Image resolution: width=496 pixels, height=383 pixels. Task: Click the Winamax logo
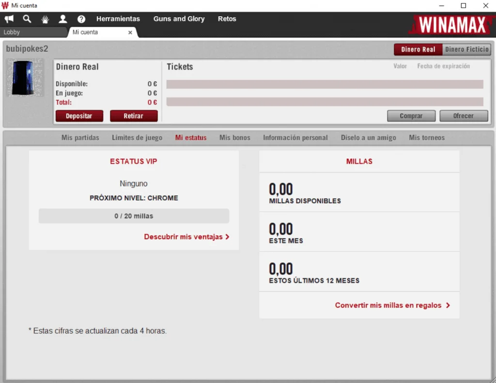click(x=451, y=25)
